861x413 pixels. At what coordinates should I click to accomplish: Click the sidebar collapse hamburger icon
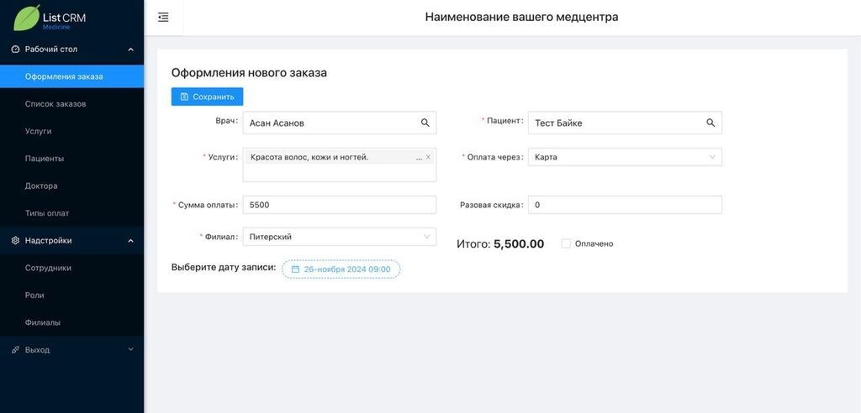coord(163,17)
